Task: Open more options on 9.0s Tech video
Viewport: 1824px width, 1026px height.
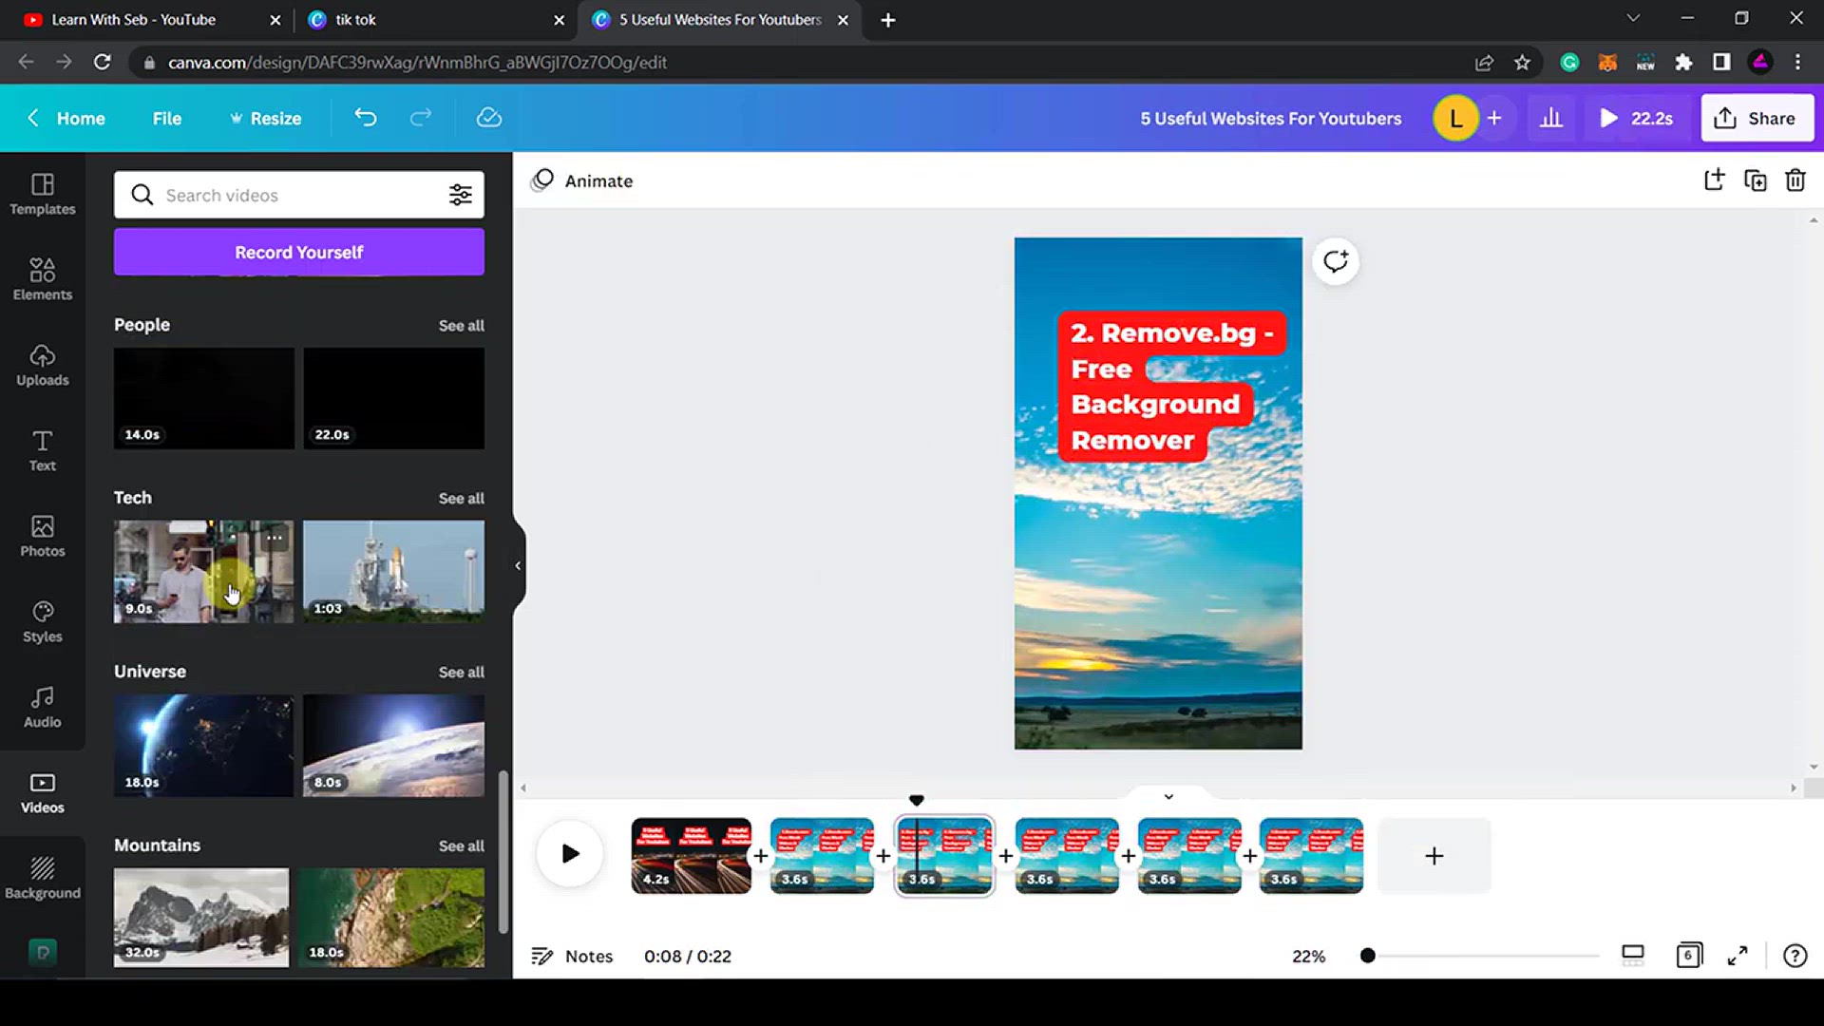Action: point(275,538)
